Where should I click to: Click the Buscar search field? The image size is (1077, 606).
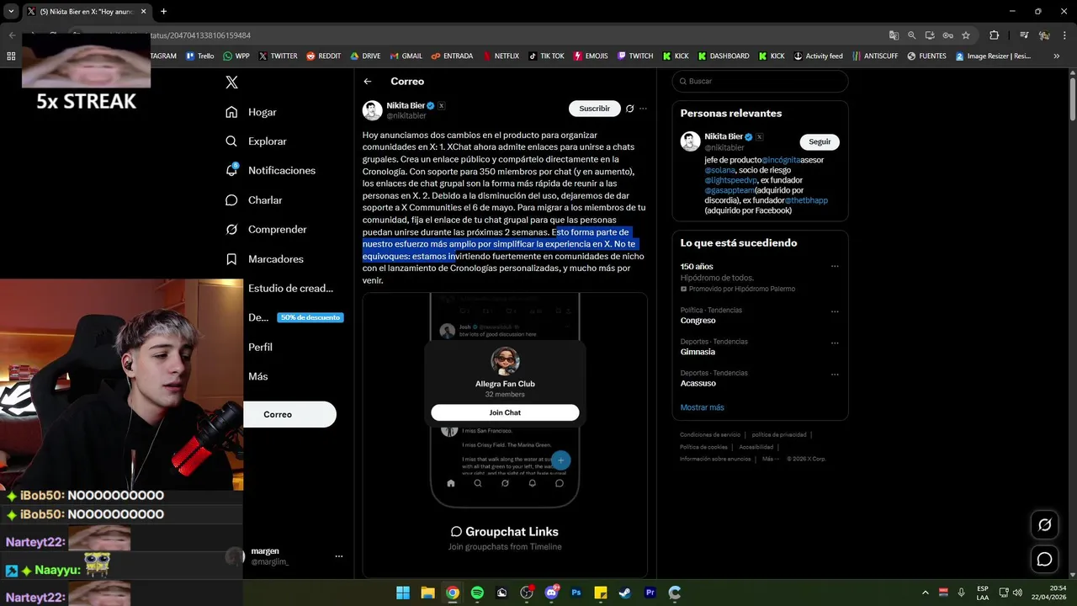tap(760, 81)
